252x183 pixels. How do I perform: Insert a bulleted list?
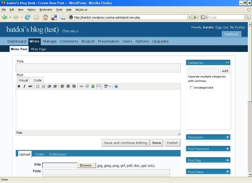[38, 86]
